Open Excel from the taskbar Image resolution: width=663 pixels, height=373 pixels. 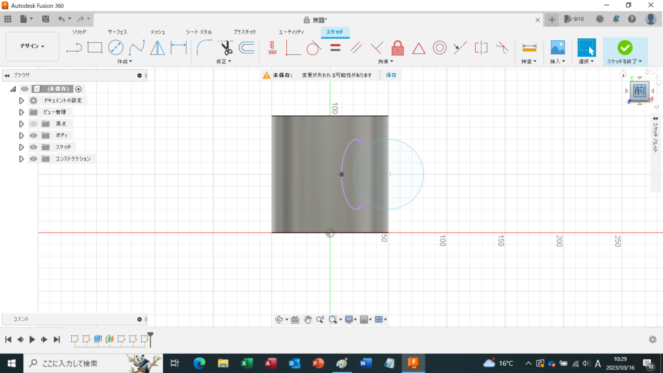click(x=247, y=363)
